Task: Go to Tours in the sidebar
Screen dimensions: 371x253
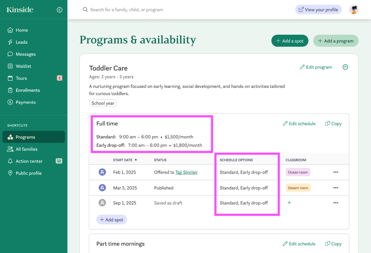Action: 21,78
